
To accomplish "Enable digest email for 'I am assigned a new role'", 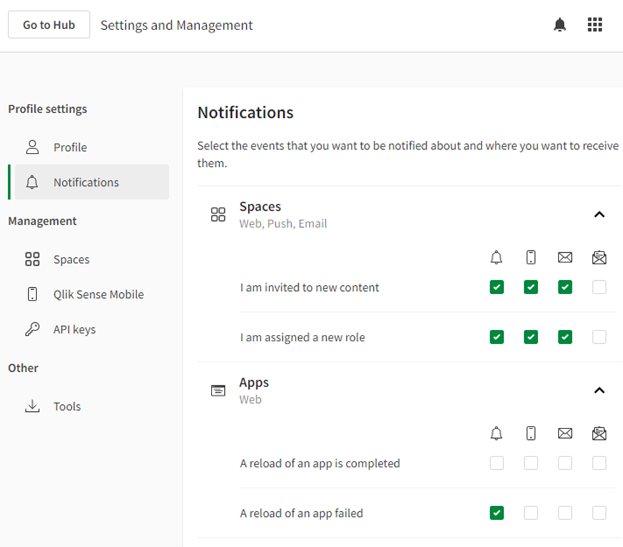I will point(599,337).
